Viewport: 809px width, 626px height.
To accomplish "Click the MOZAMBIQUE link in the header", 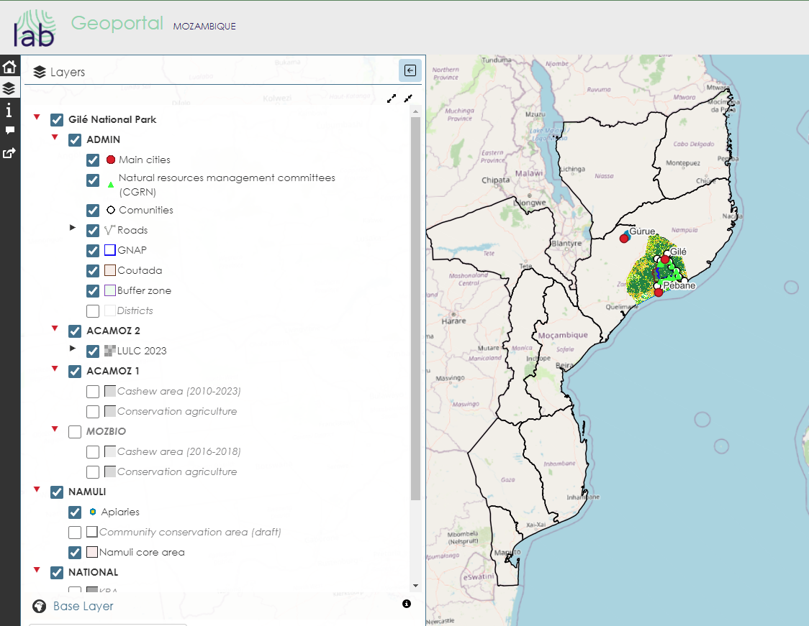I will click(204, 27).
